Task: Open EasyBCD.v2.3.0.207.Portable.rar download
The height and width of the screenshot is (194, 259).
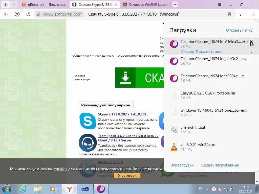Action: [211, 95]
